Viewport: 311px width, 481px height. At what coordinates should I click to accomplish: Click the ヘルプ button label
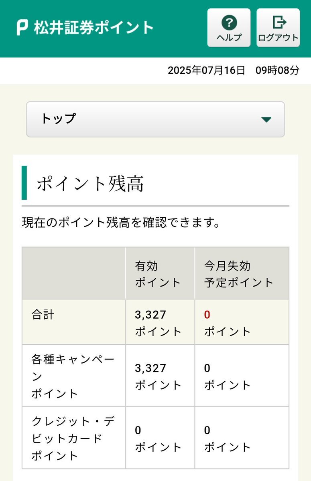click(229, 38)
